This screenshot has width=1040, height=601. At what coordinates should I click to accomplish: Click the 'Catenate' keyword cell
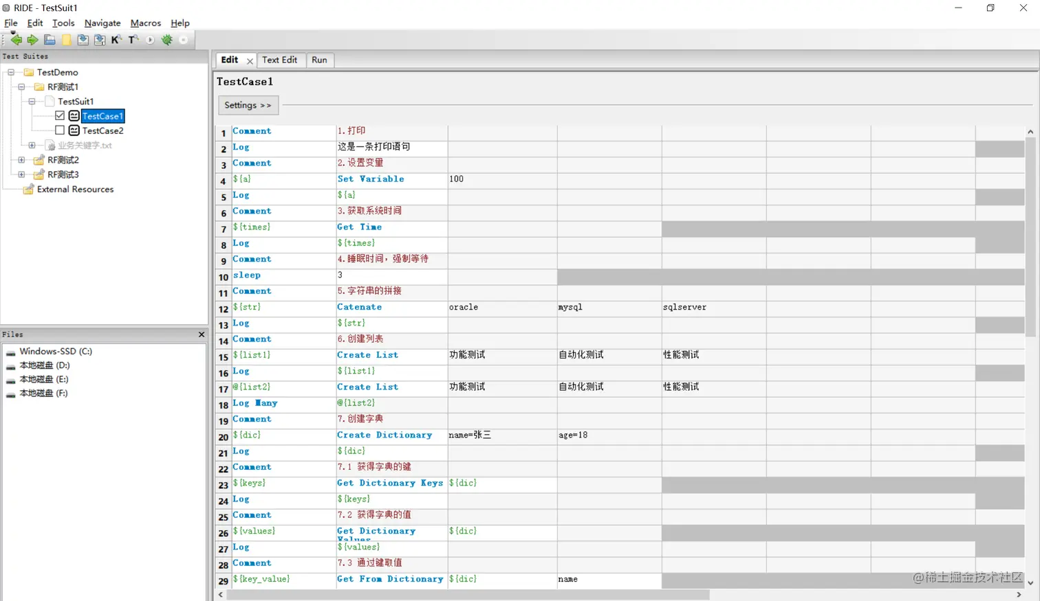(x=391, y=308)
